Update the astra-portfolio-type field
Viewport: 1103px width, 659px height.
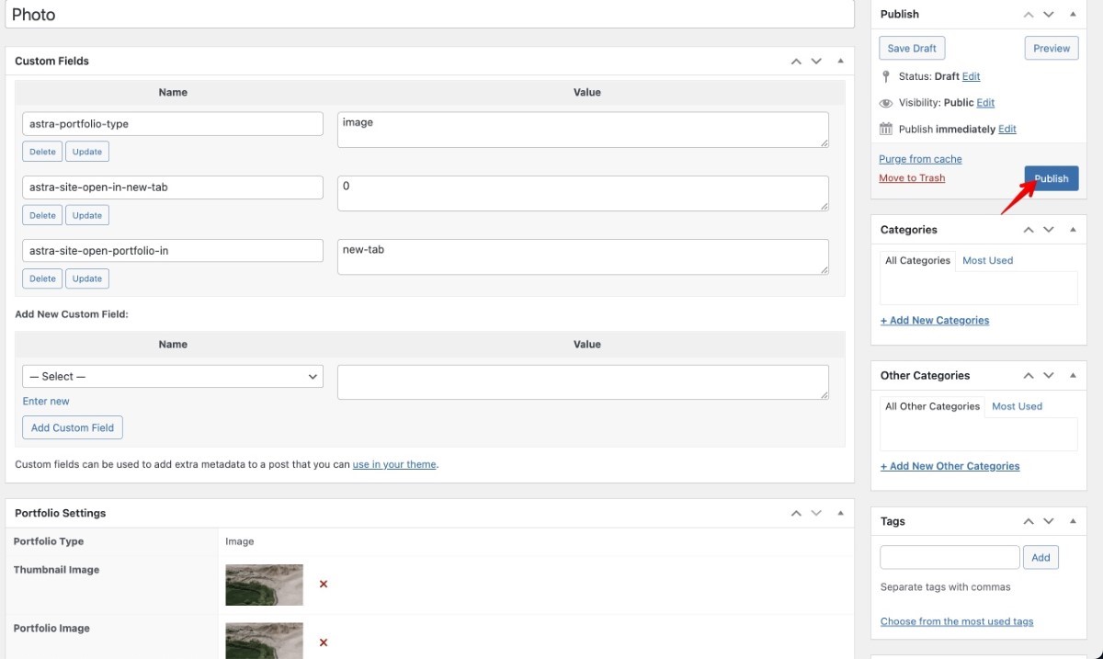87,152
